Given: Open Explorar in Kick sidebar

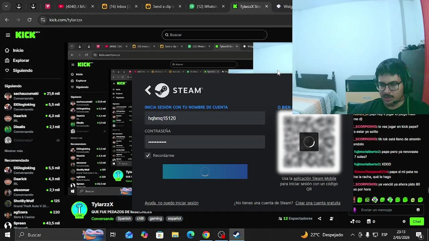Looking at the screenshot, I should coord(21,60).
